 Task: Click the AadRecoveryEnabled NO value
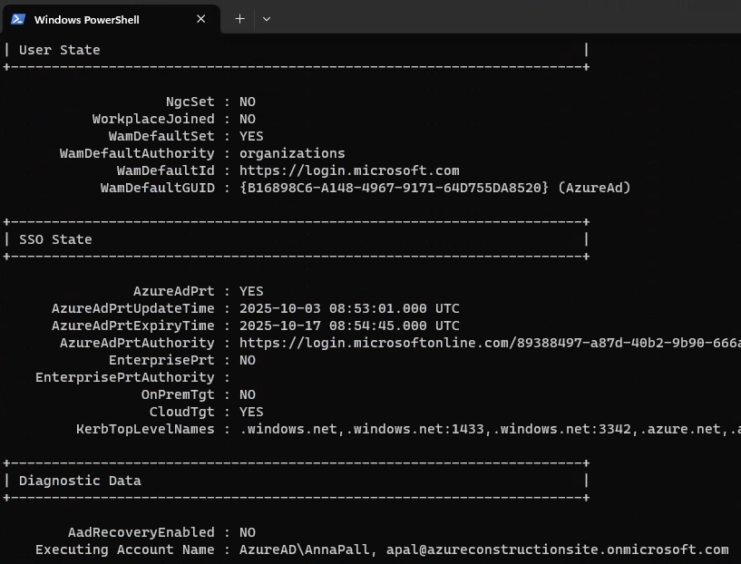tap(248, 532)
